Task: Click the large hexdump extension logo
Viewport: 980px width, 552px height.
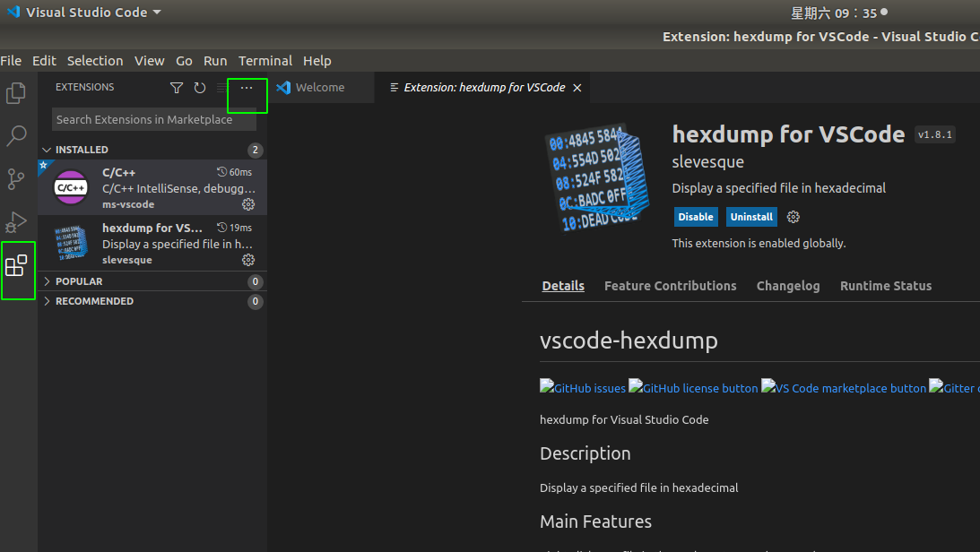Action: tap(597, 177)
